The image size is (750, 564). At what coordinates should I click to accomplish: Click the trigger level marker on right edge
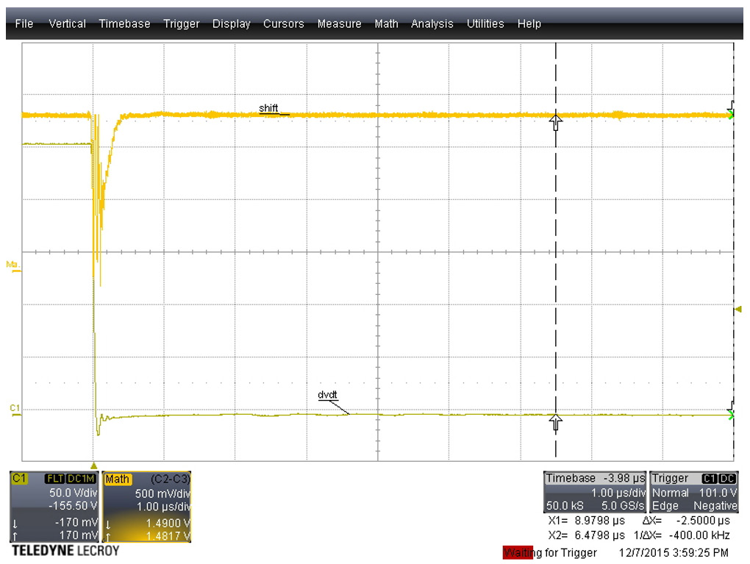point(737,310)
